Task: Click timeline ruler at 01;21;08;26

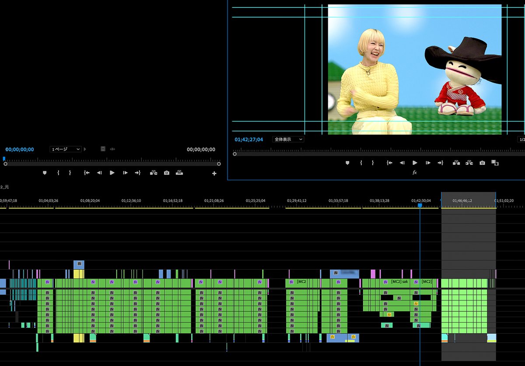Action: [x=214, y=201]
